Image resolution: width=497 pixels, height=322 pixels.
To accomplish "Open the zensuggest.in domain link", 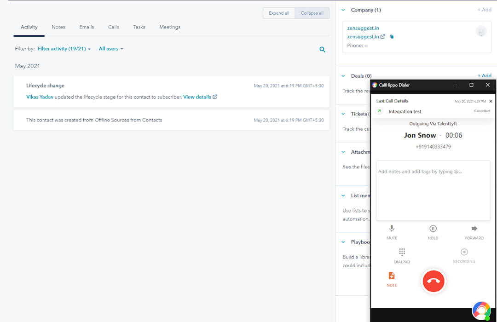I will (363, 37).
